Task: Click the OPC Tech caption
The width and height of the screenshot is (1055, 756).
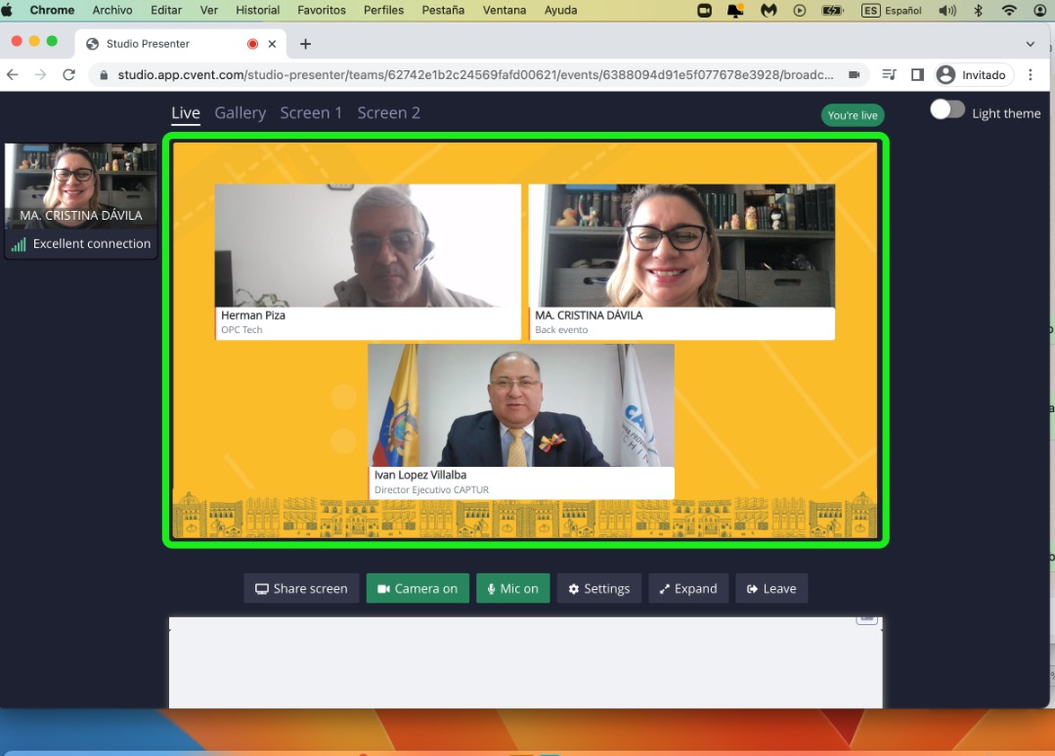Action: (x=242, y=330)
